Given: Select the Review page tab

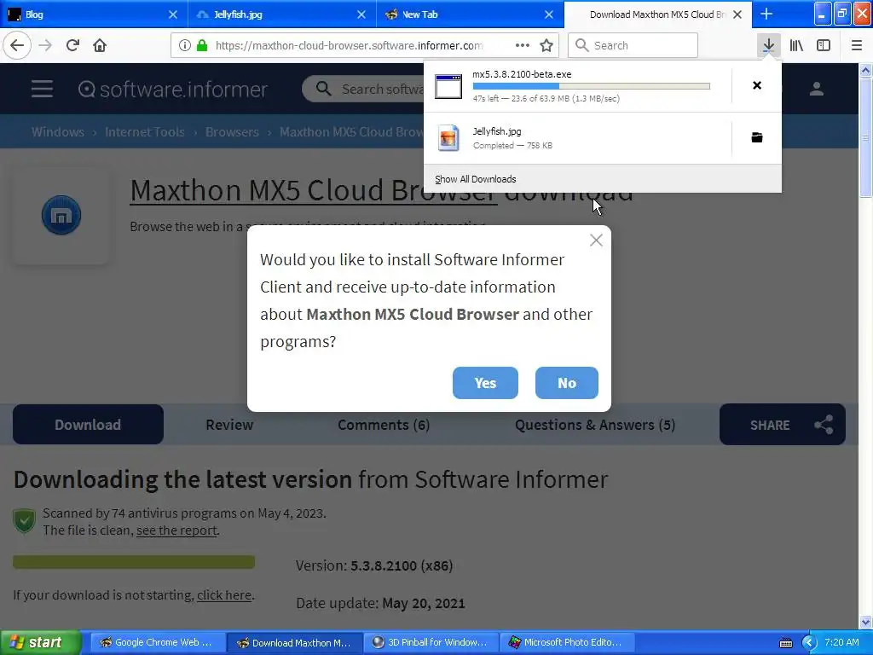Looking at the screenshot, I should point(229,425).
